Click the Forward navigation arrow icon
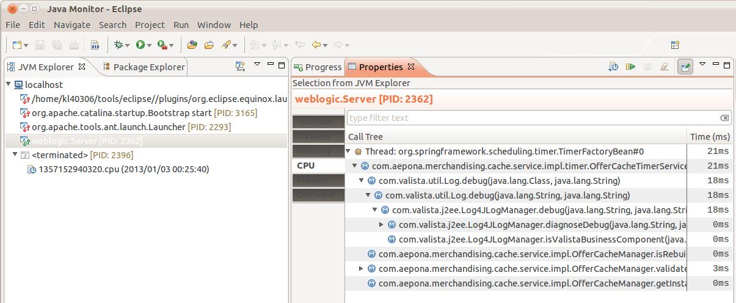This screenshot has width=736, height=303. (x=338, y=45)
